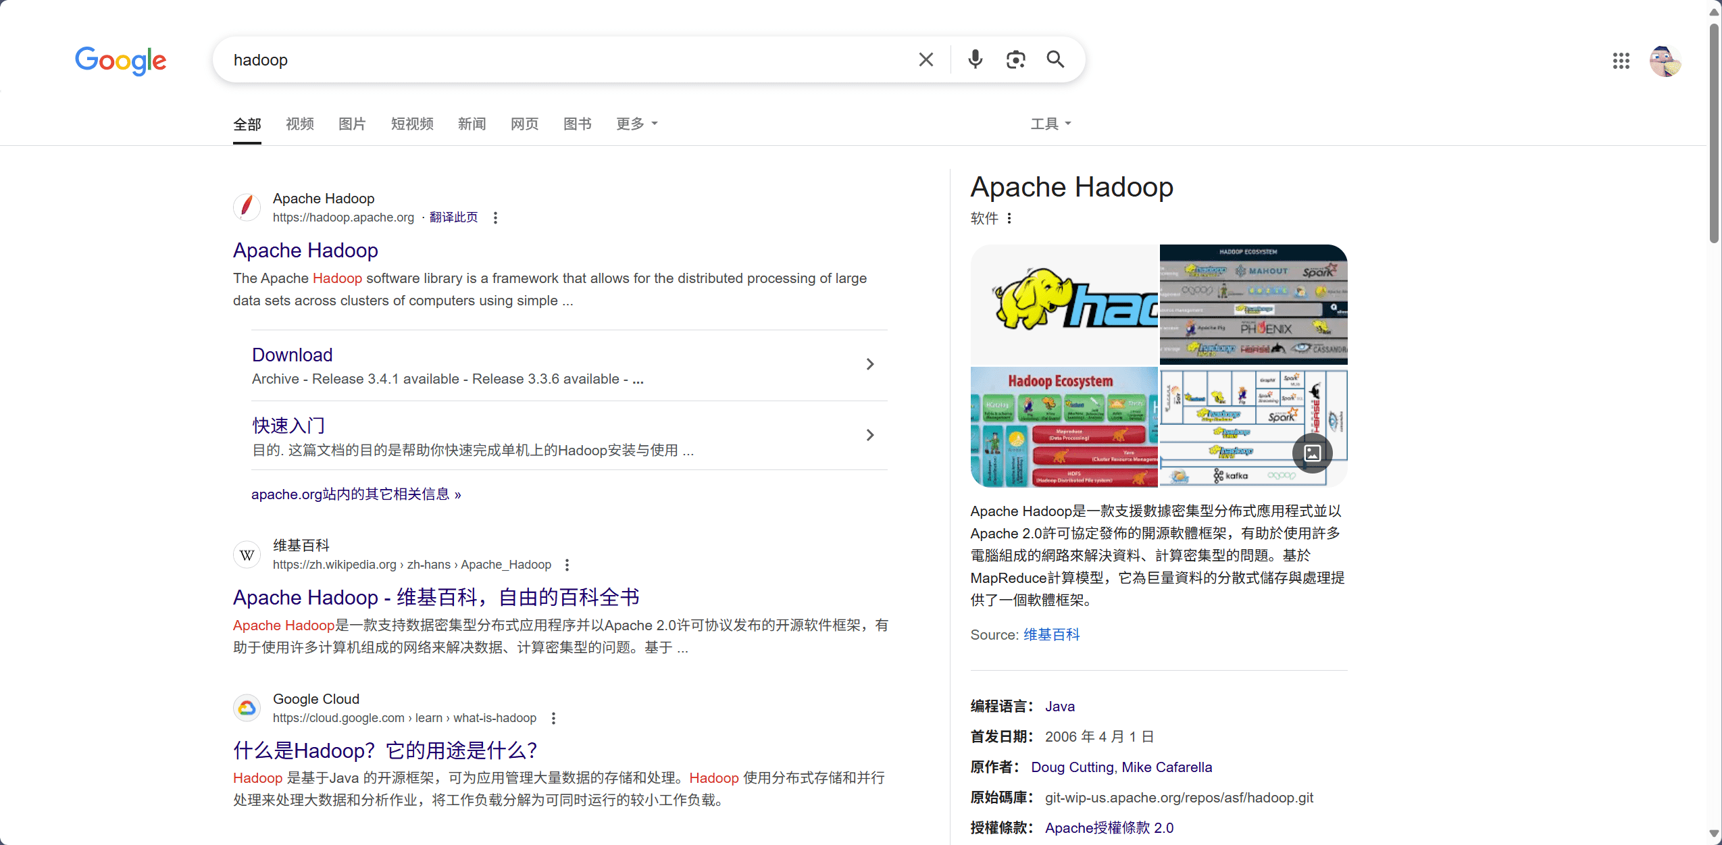Open the Download sitelink
The width and height of the screenshot is (1722, 845).
[x=292, y=355]
